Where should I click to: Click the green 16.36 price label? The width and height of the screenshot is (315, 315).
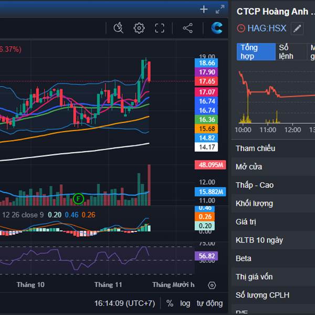coord(206,120)
